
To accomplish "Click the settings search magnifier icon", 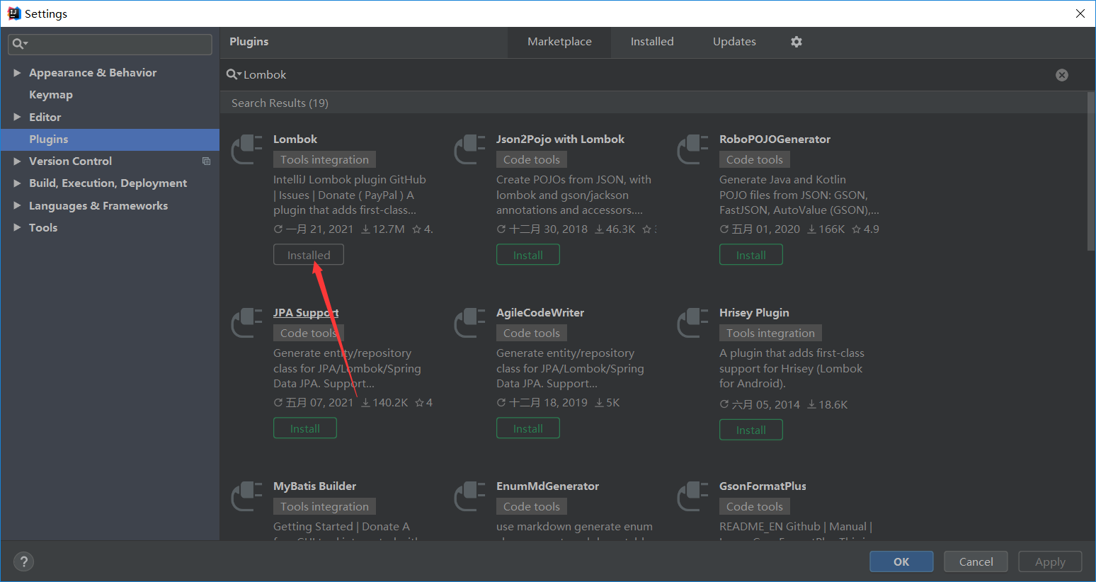I will [20, 44].
